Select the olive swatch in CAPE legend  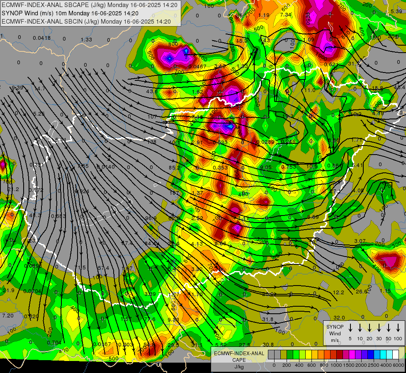[x=284, y=355]
